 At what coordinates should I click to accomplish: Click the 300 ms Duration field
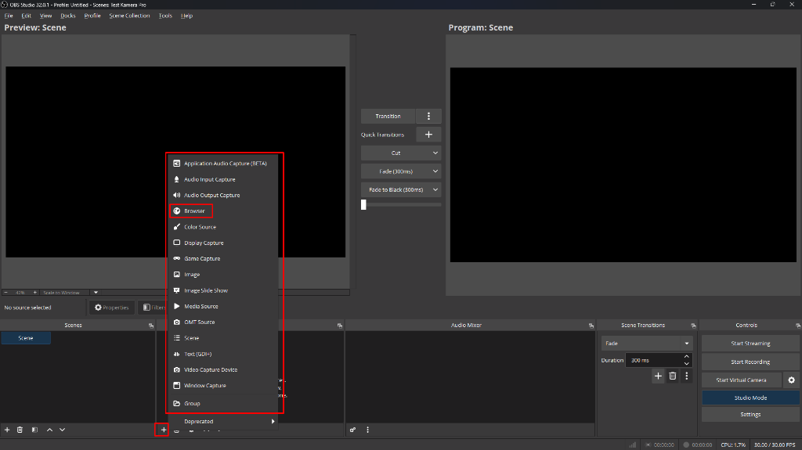click(x=654, y=360)
